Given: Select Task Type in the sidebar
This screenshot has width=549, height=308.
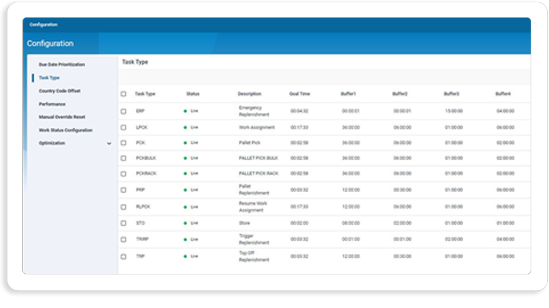Looking at the screenshot, I should [49, 78].
